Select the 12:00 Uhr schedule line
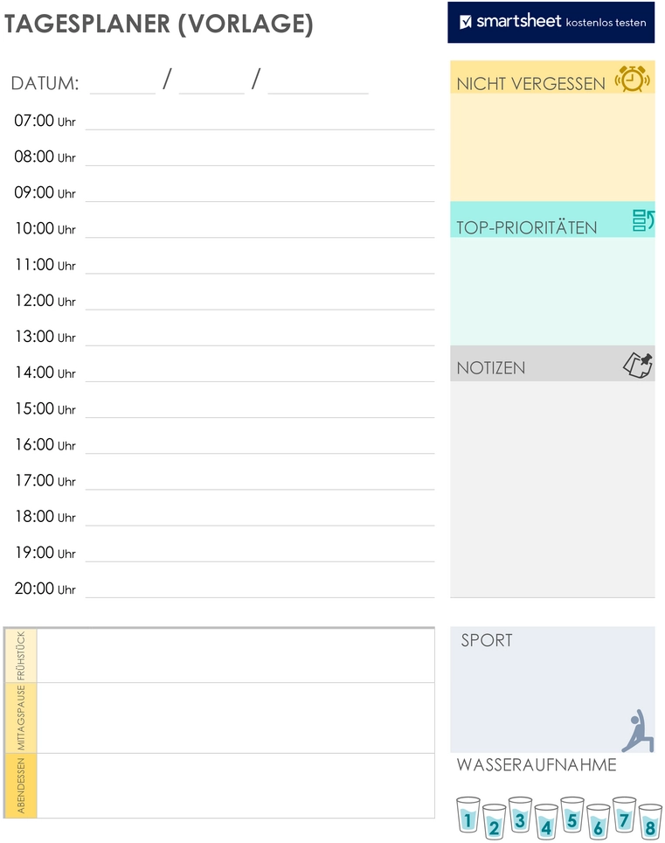Viewport: 665px width, 843px height. 260,300
